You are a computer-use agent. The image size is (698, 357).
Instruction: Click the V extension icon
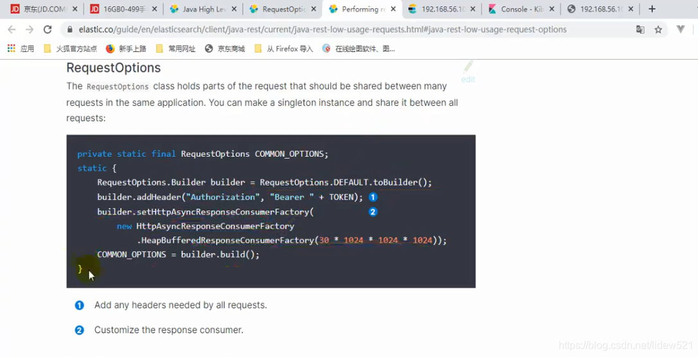click(681, 30)
